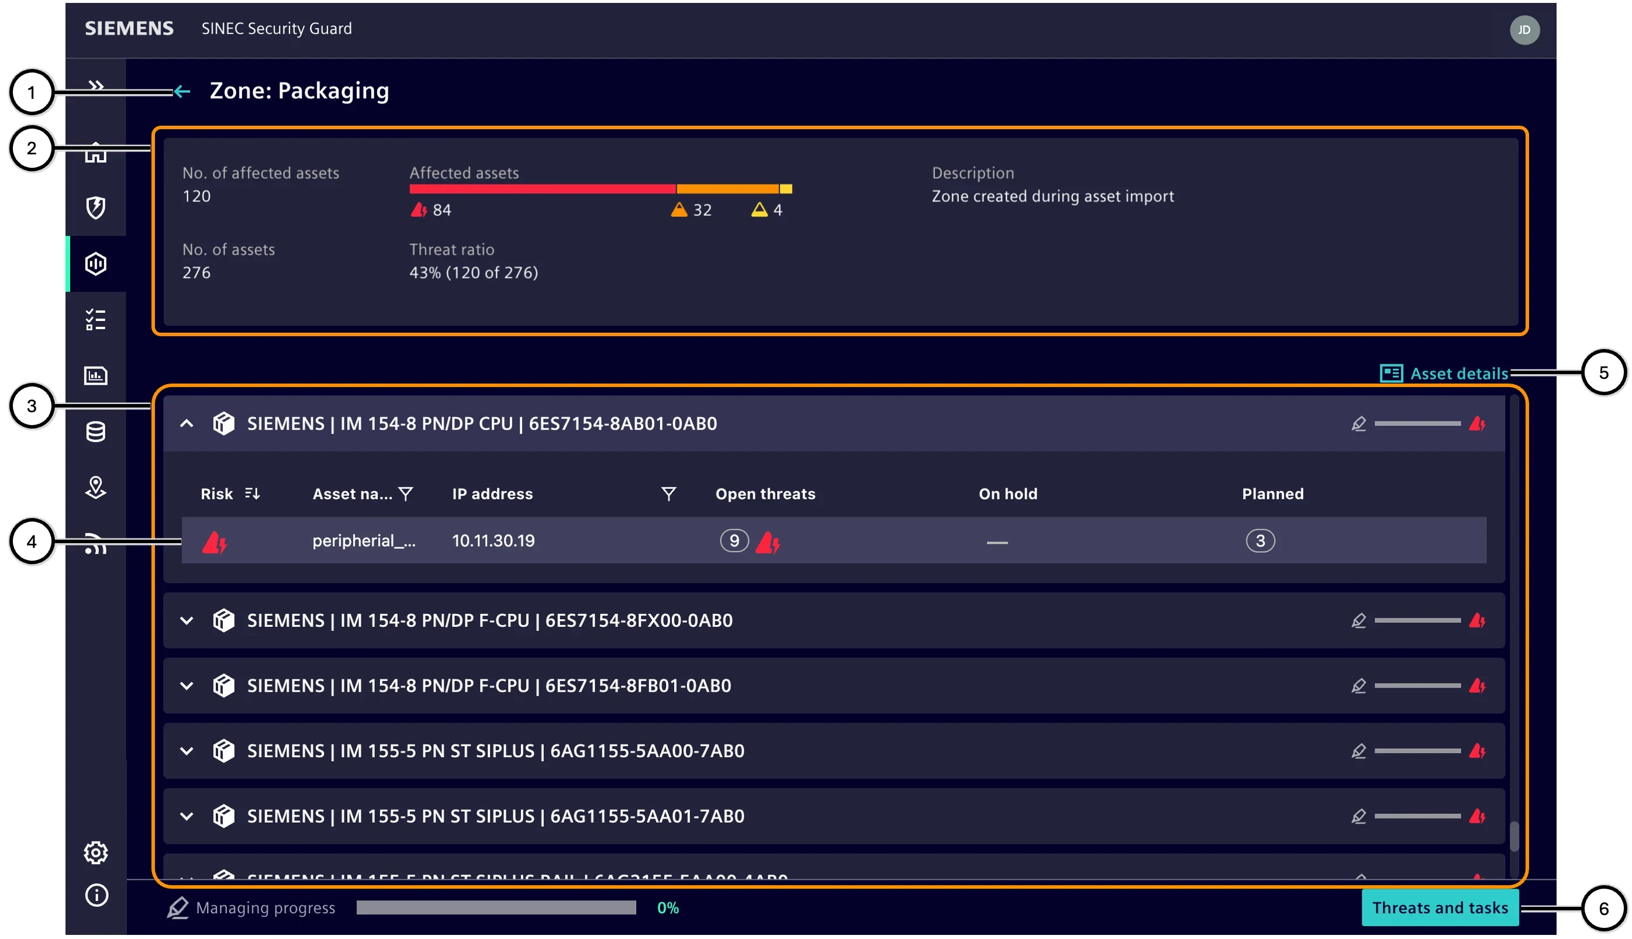Viewport: 1632px width, 939px height.
Task: Click the Zone: Packaging page title
Action: pyautogui.click(x=299, y=91)
